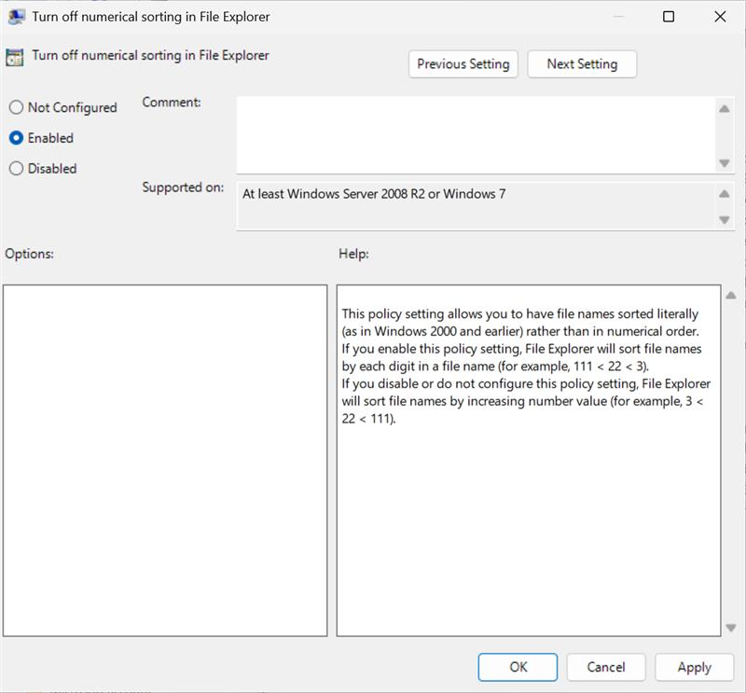746x693 pixels.
Task: Click the 'Supported on:' label
Action: [x=183, y=187]
